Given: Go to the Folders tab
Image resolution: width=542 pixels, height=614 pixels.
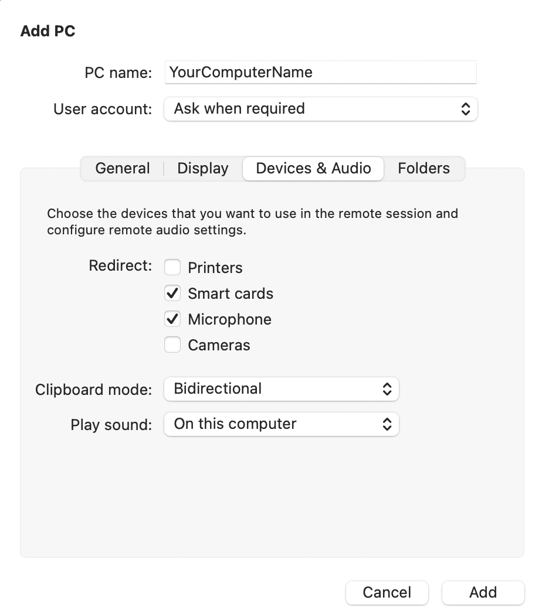Looking at the screenshot, I should [424, 169].
